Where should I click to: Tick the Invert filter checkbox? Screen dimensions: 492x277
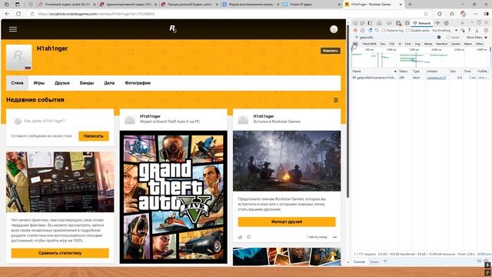point(448,38)
